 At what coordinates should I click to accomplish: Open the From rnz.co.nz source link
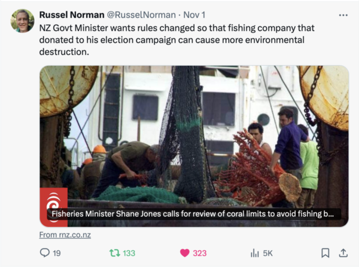tap(65, 235)
